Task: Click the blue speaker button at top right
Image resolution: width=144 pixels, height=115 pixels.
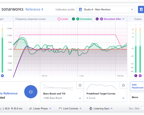Action: [x=141, y=9]
